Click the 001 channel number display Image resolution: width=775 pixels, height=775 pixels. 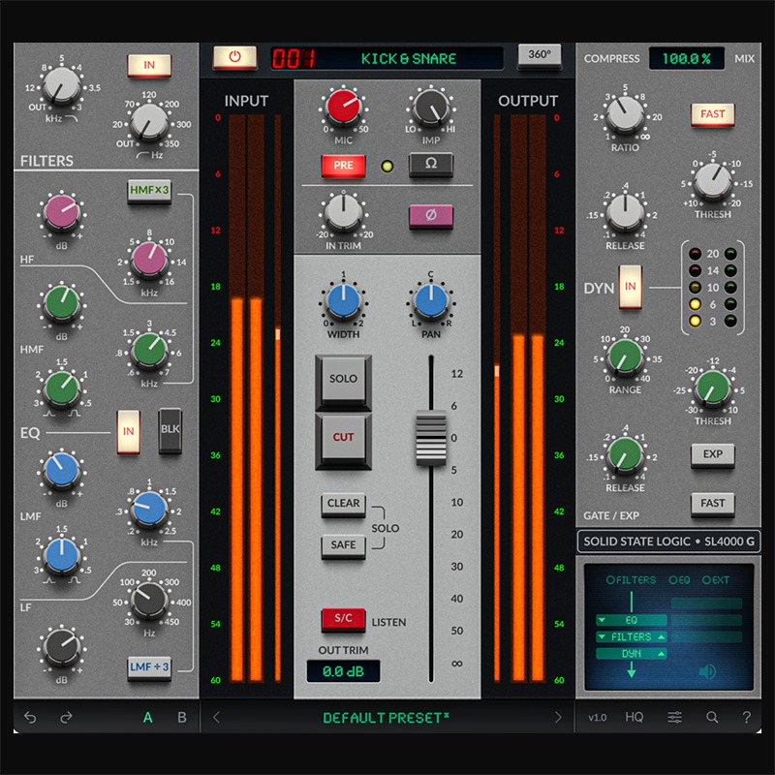pyautogui.click(x=294, y=59)
